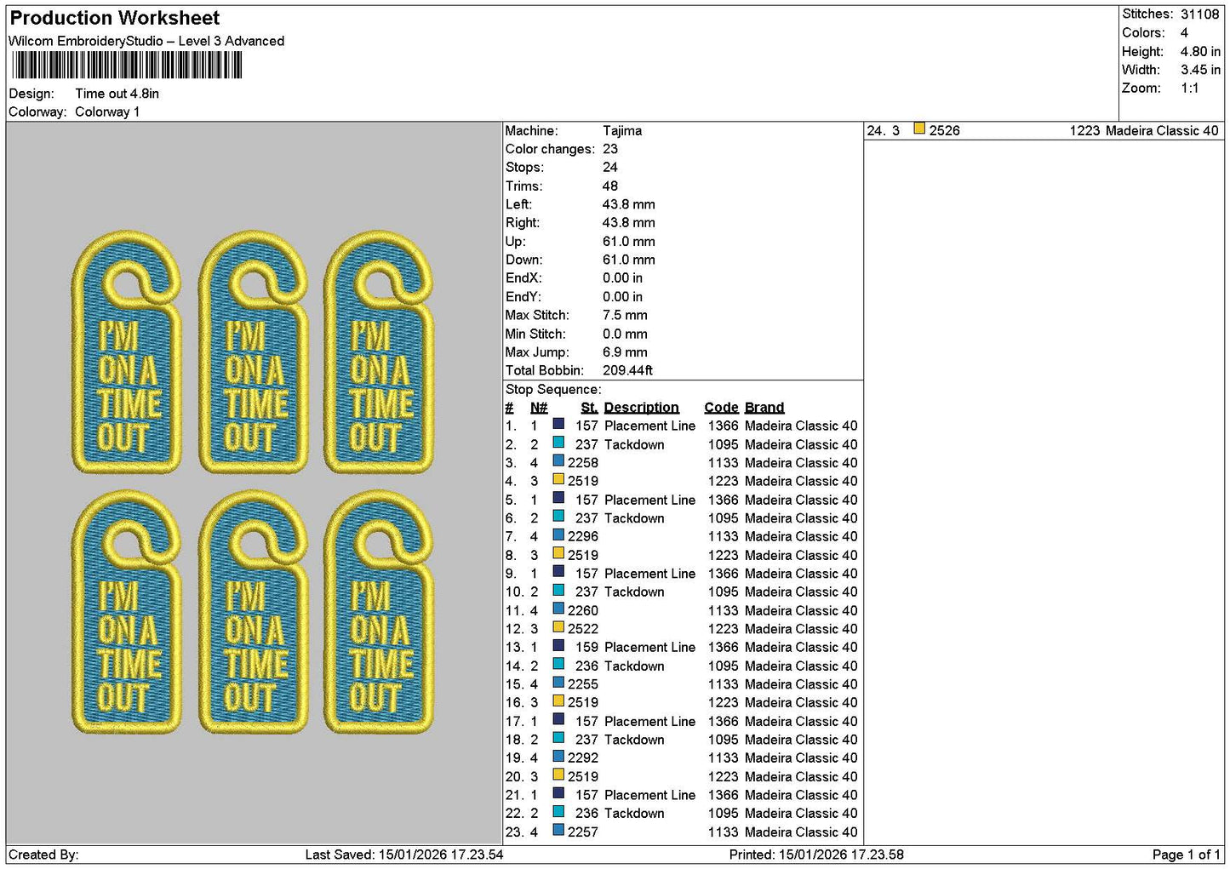1230x869 pixels.
Task: Click the 'Right:' label
Action: (x=522, y=223)
